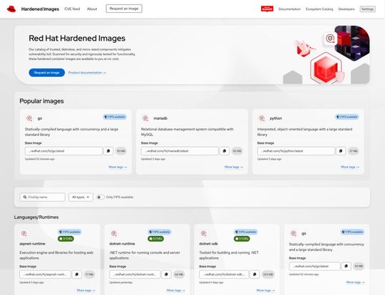This screenshot has height=295, width=385.
Task: Open the Developers link
Action: coord(346,9)
